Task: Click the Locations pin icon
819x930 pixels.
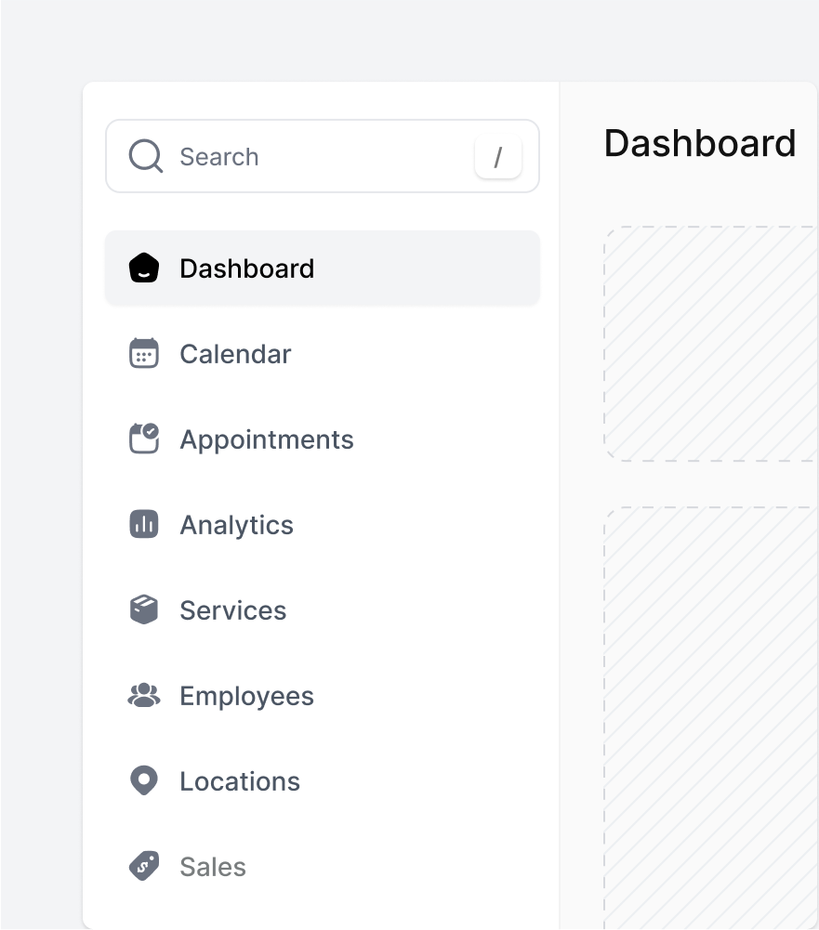Action: click(144, 781)
